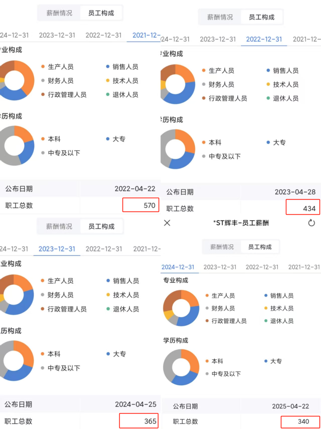Toggle the 生产人员 legend item
This screenshot has height=429, width=321.
[x=223, y=296]
